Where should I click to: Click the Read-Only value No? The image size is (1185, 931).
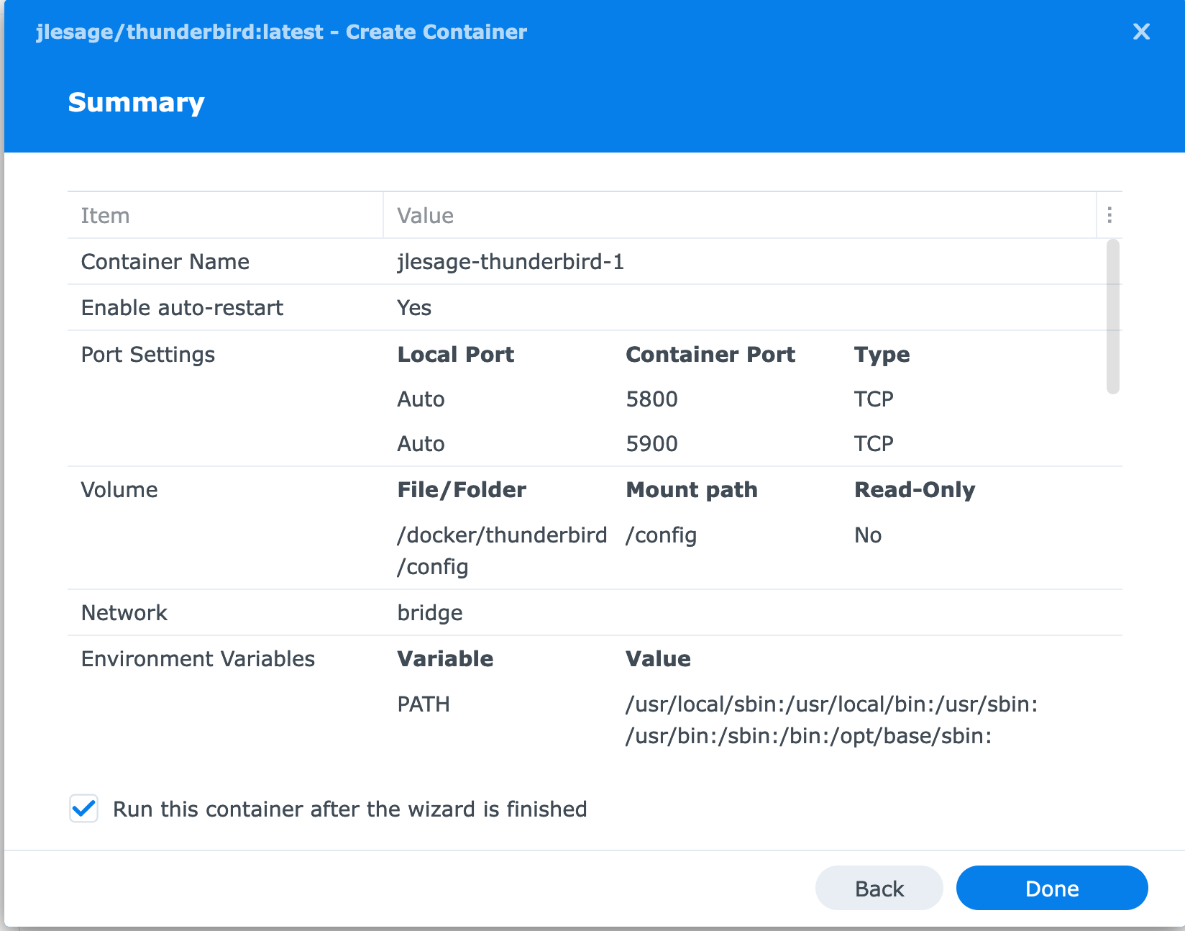(868, 535)
